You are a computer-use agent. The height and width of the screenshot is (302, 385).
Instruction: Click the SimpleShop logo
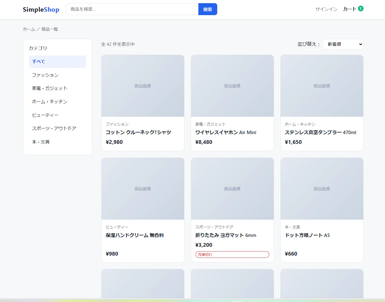pos(41,9)
